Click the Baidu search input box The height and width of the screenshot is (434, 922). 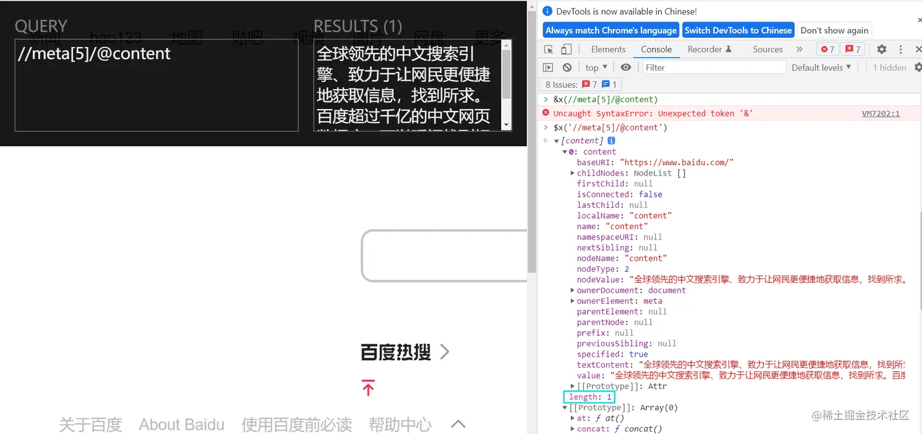445,255
